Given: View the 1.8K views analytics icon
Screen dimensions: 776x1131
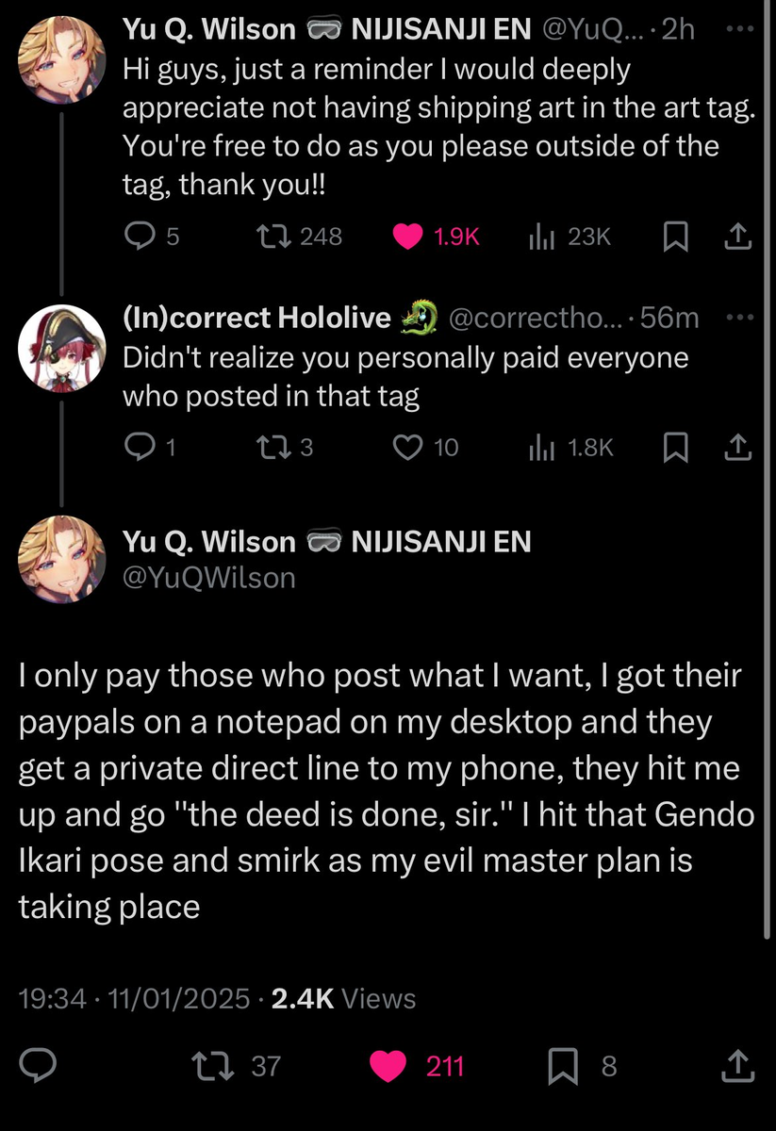Looking at the screenshot, I should coord(540,448).
